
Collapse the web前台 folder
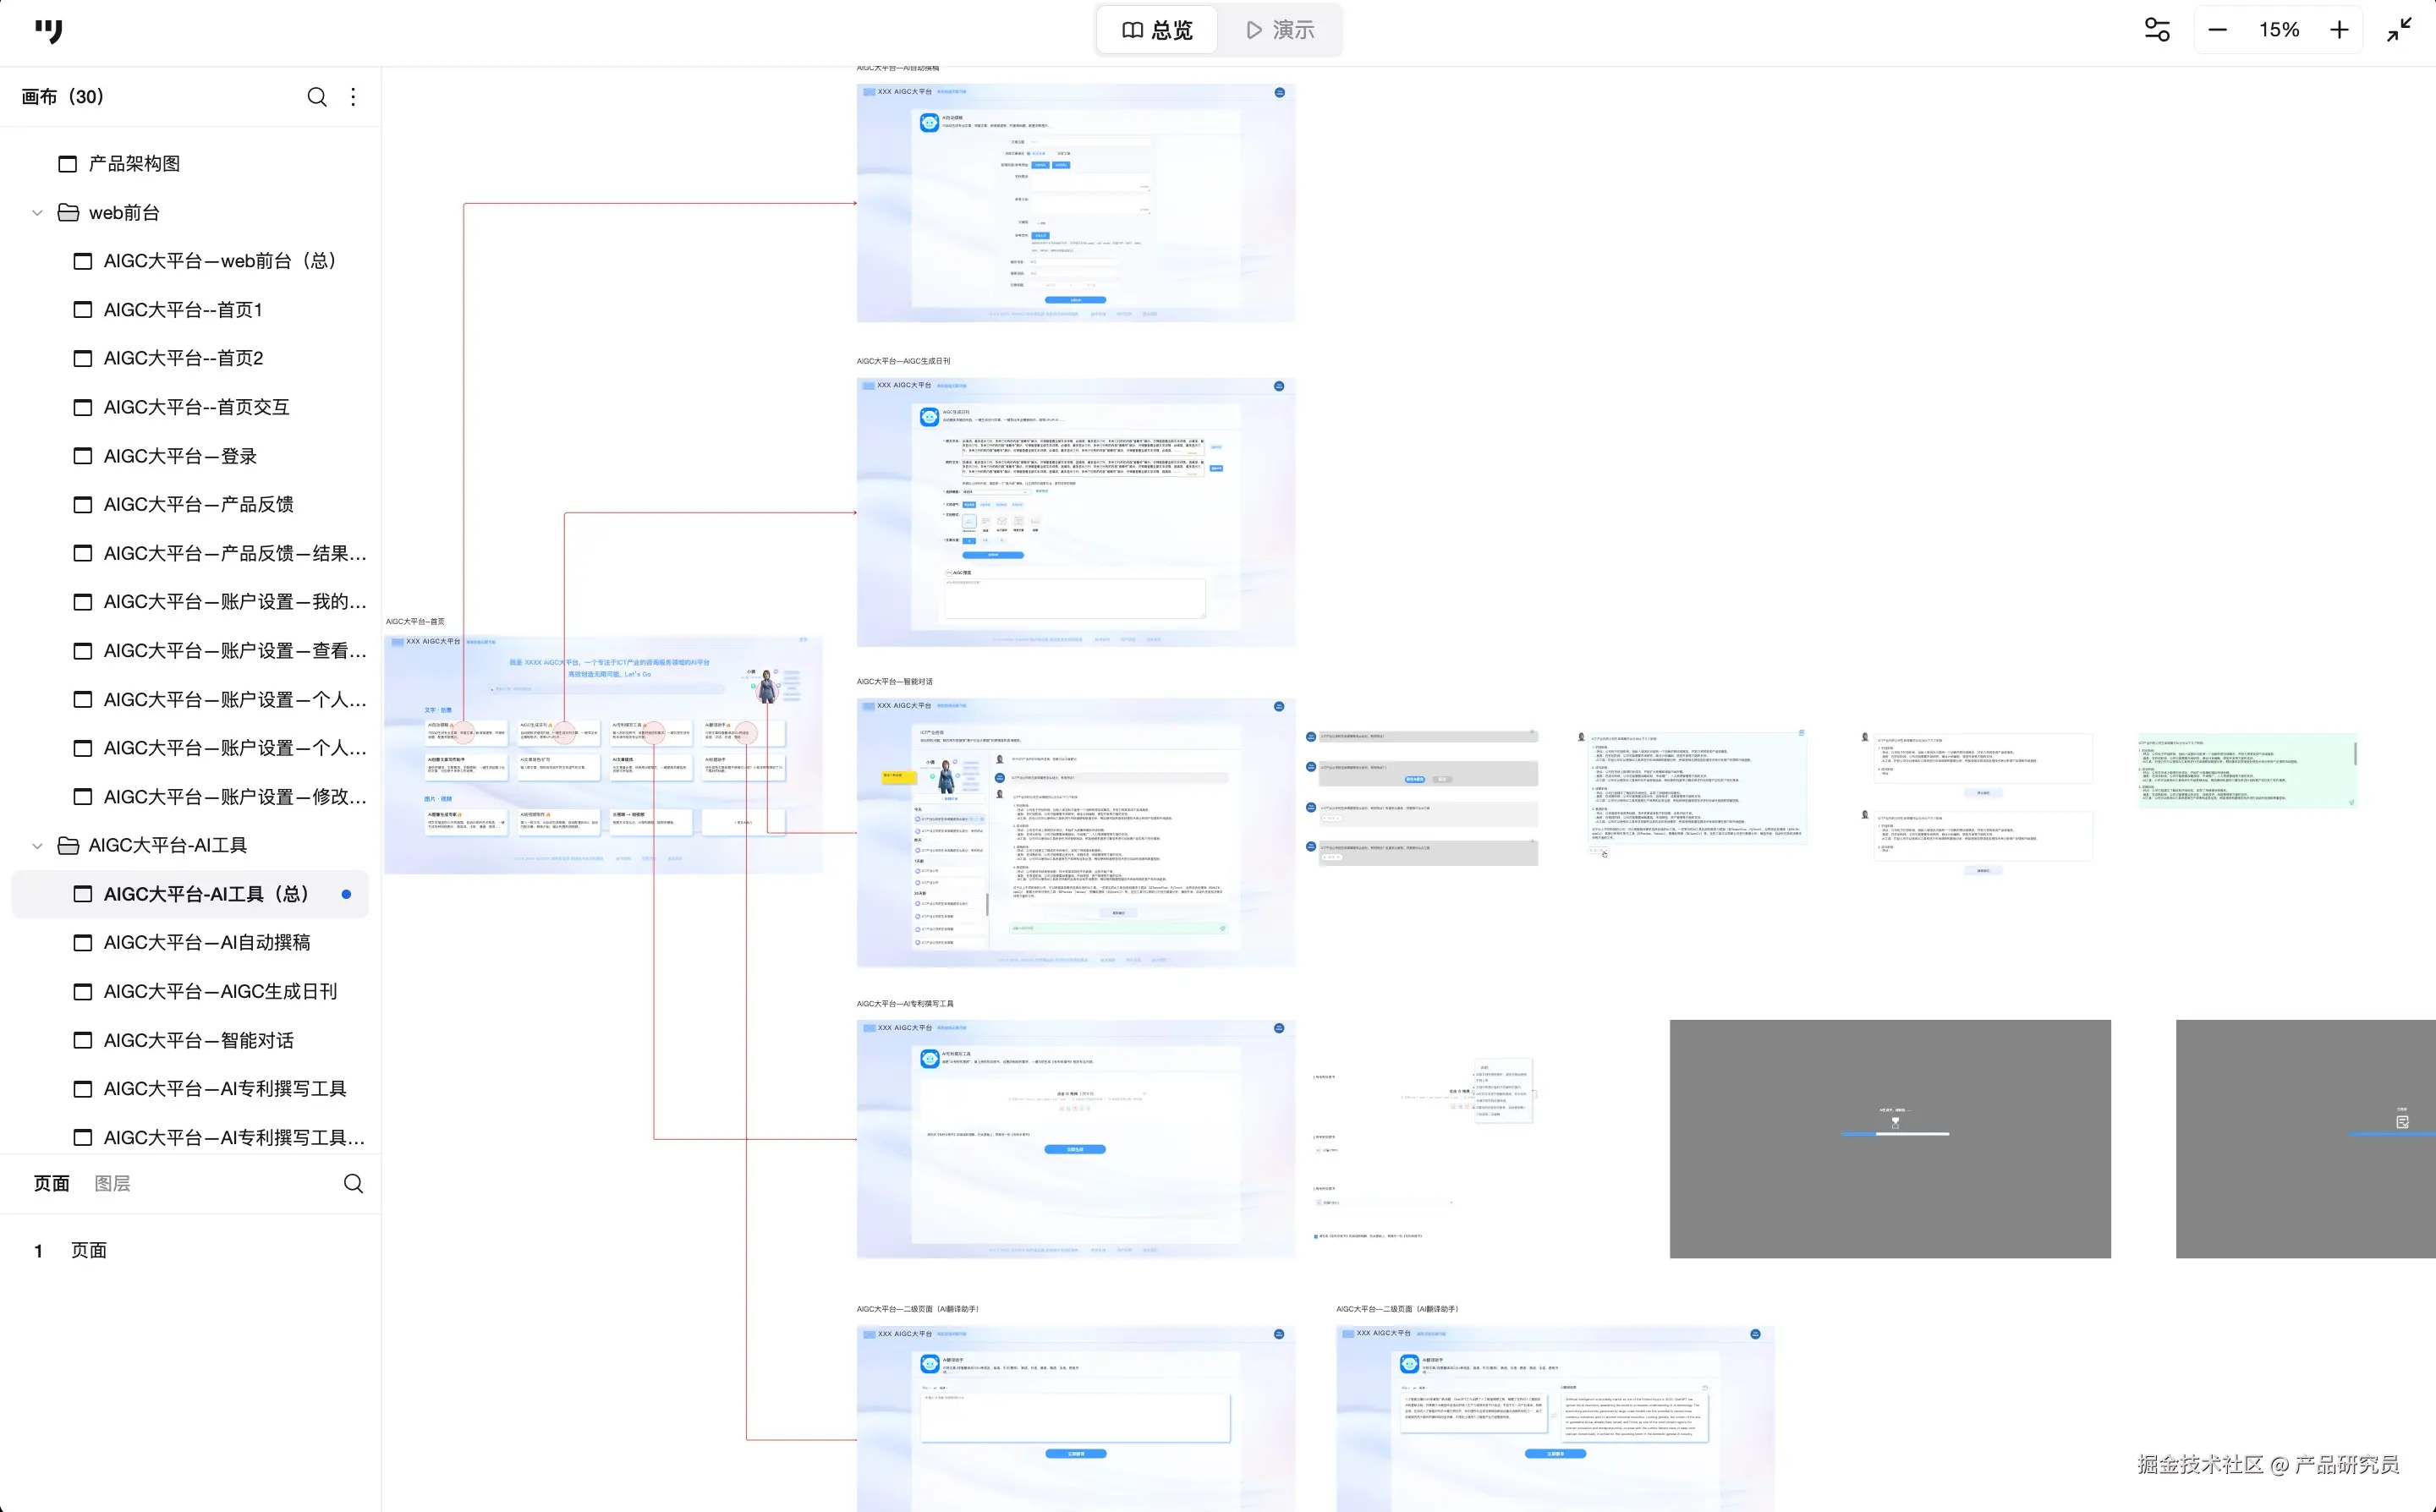point(38,213)
